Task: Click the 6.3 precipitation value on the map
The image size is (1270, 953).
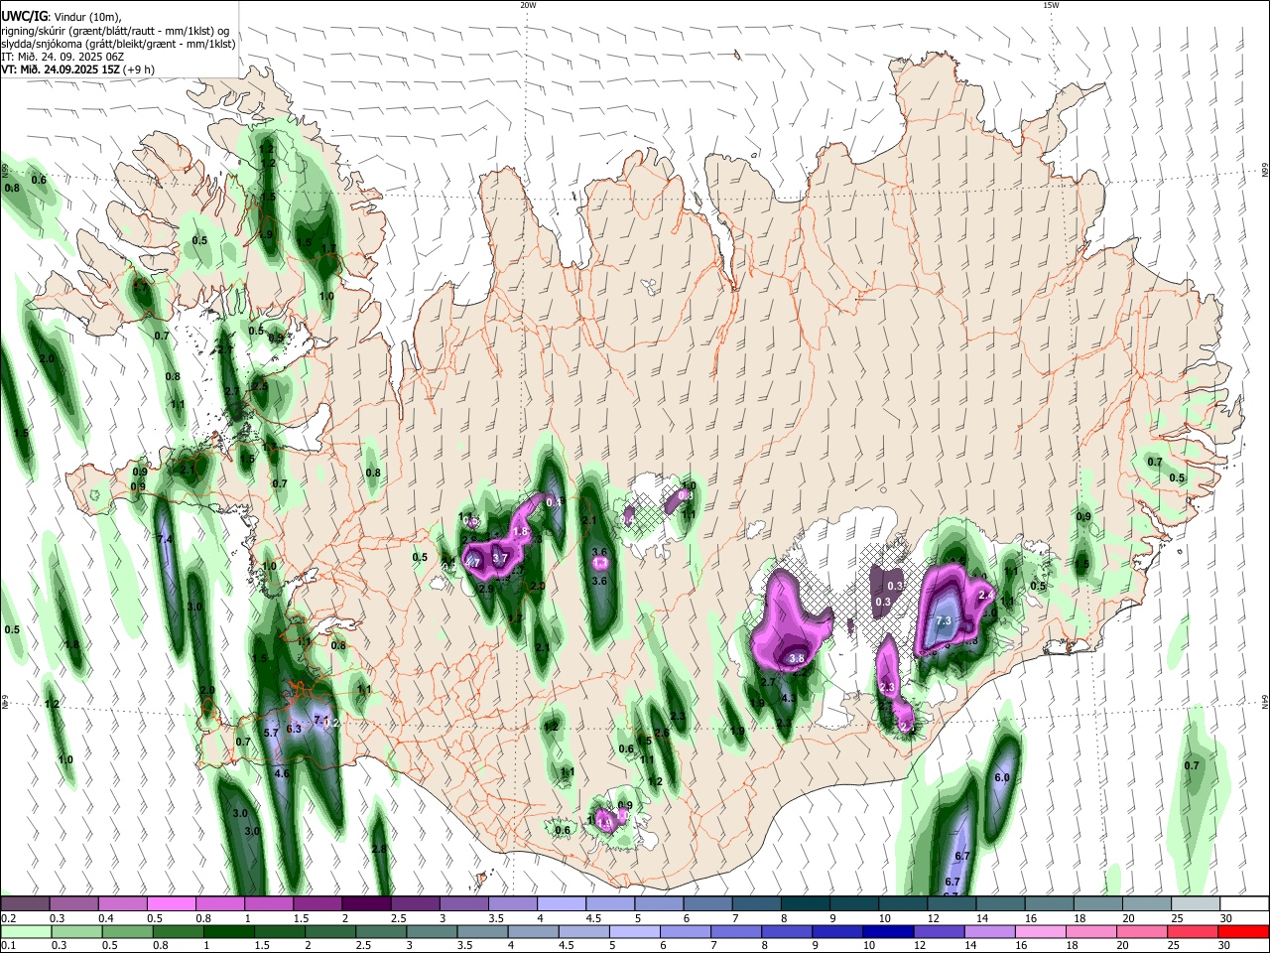Action: click(293, 729)
